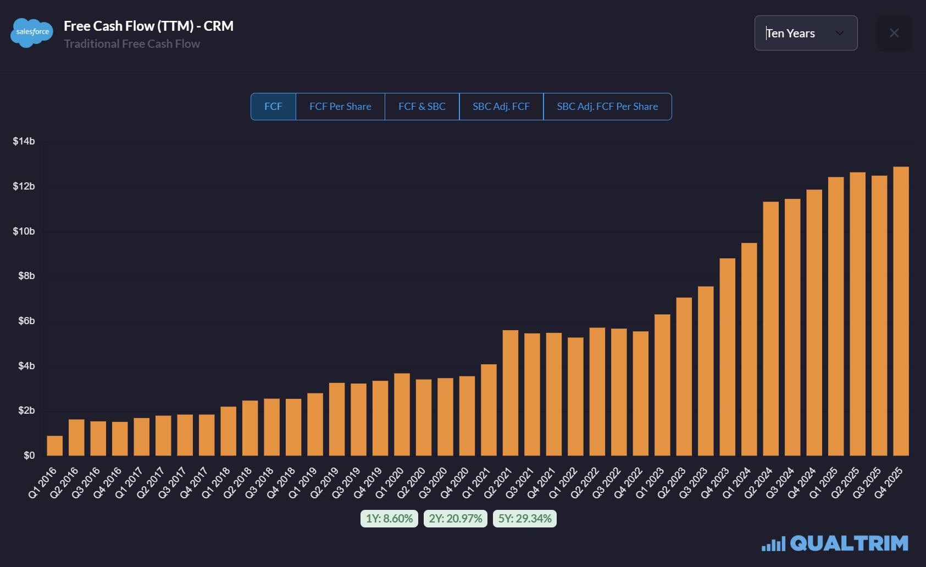Click the Salesforce cloud logo
926x567 pixels.
32,33
